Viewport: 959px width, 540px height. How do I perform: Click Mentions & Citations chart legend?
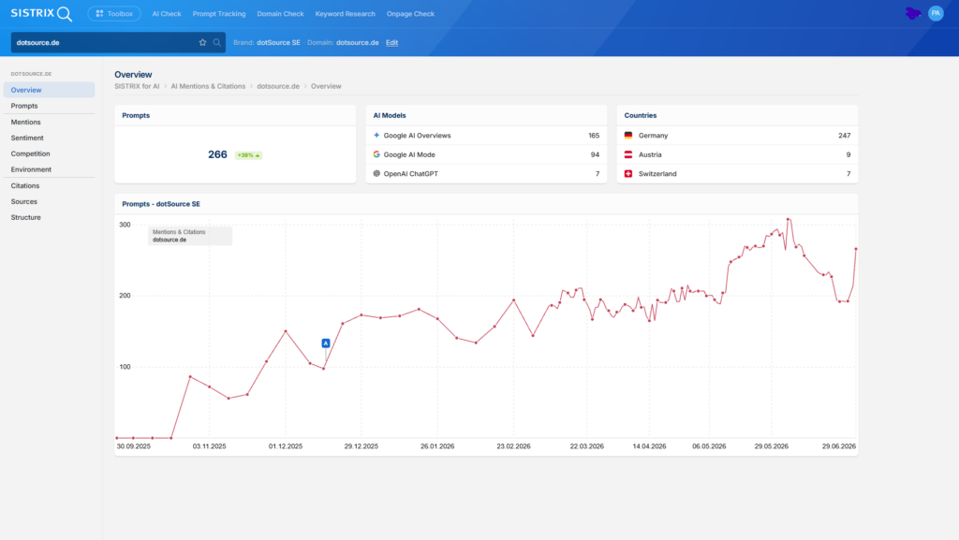click(x=190, y=236)
